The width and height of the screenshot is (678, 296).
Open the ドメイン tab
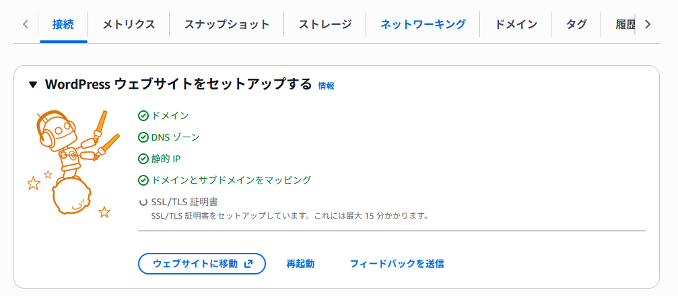pyautogui.click(x=516, y=24)
